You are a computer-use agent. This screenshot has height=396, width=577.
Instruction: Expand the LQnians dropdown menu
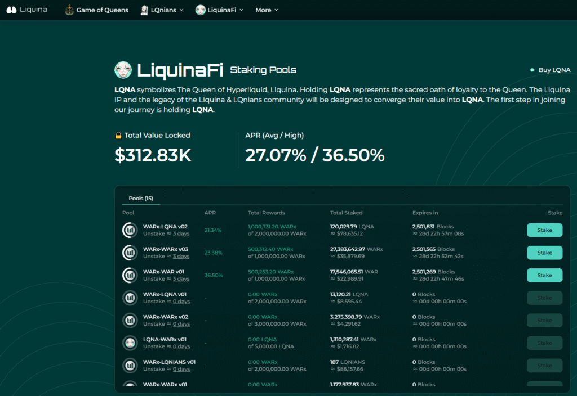click(x=162, y=10)
